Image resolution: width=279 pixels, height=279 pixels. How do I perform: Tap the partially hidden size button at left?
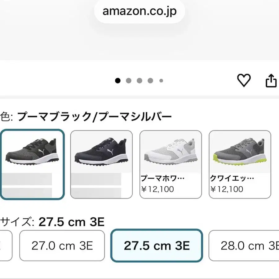click(5, 246)
